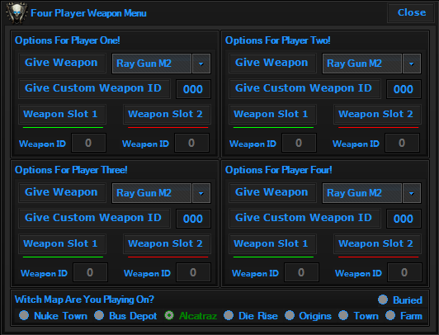Click Player One slot 1 Weapon ID field
The width and height of the screenshot is (439, 335).
[x=89, y=143]
